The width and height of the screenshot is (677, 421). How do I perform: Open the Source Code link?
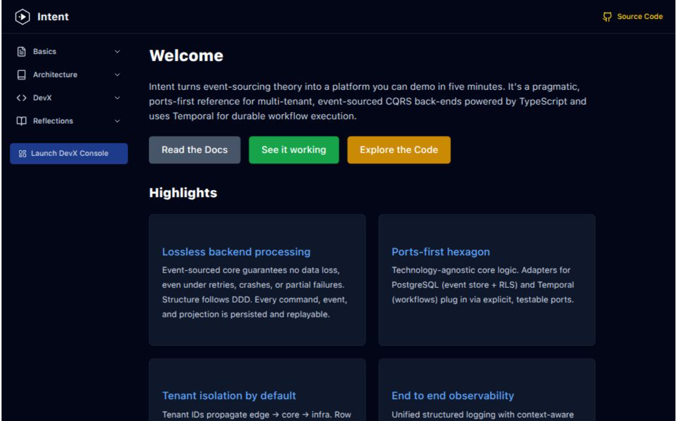pyautogui.click(x=633, y=17)
